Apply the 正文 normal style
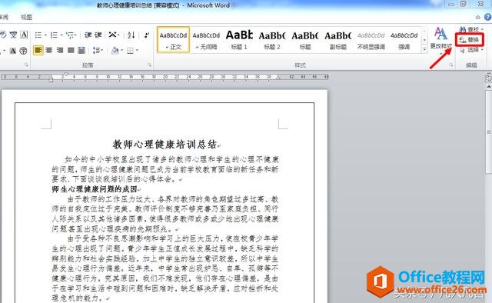Viewport: 492px width, 303px height. [x=173, y=40]
